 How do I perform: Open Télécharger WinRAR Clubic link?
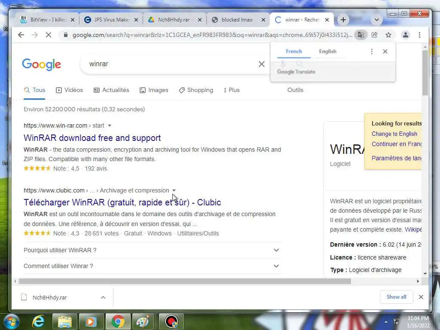pos(122,202)
